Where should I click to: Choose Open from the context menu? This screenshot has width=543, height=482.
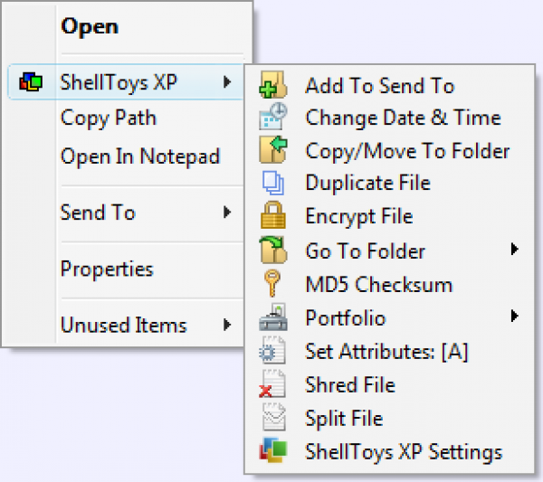pos(90,26)
